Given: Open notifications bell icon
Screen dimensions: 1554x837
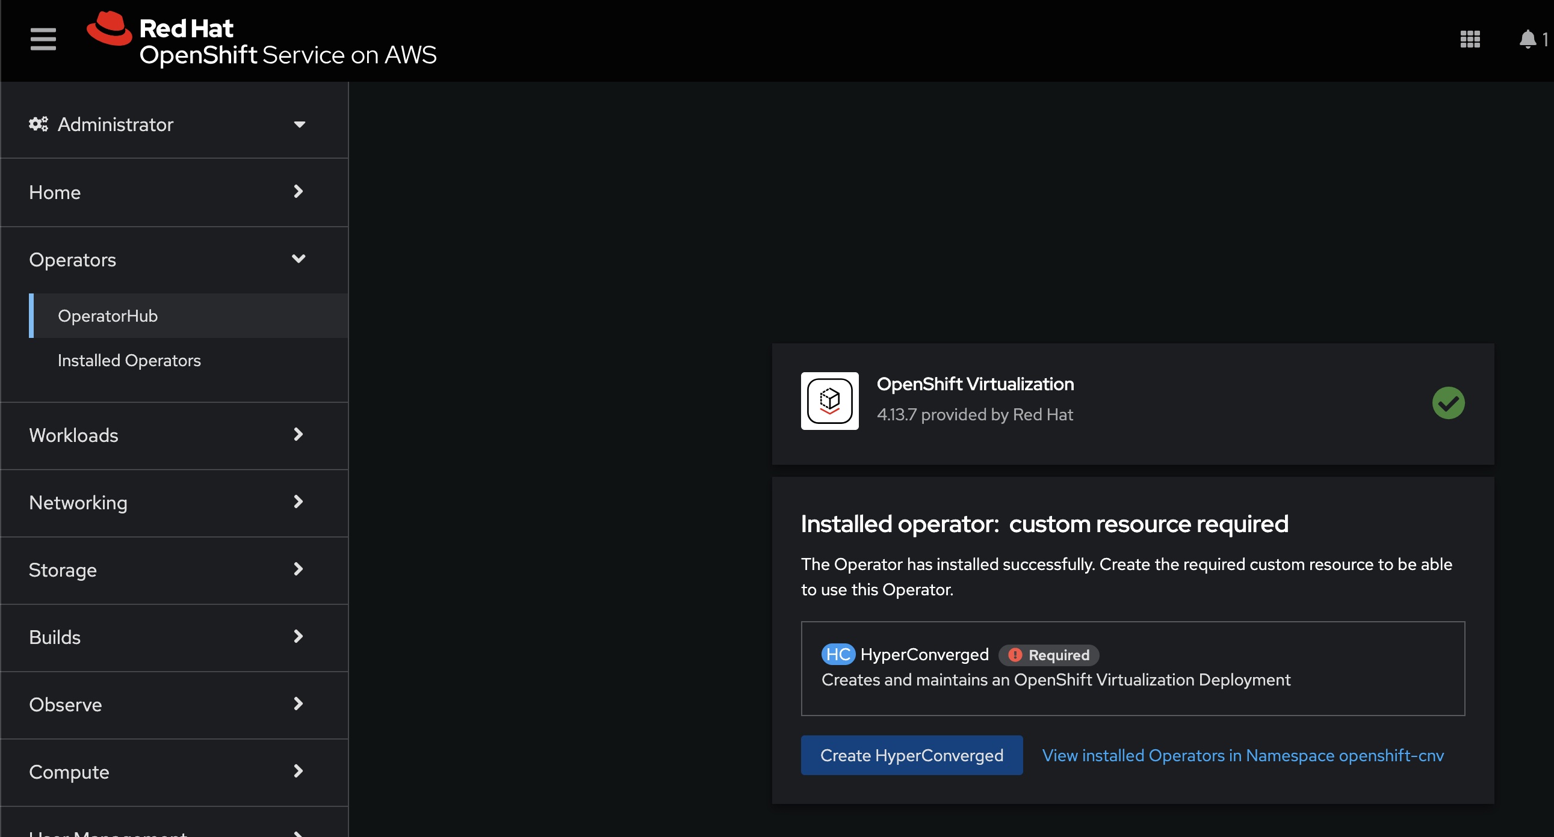Looking at the screenshot, I should tap(1527, 39).
